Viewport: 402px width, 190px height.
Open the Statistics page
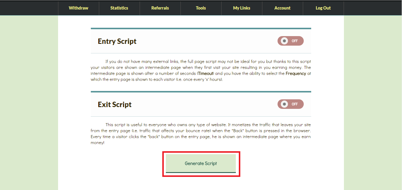(119, 8)
